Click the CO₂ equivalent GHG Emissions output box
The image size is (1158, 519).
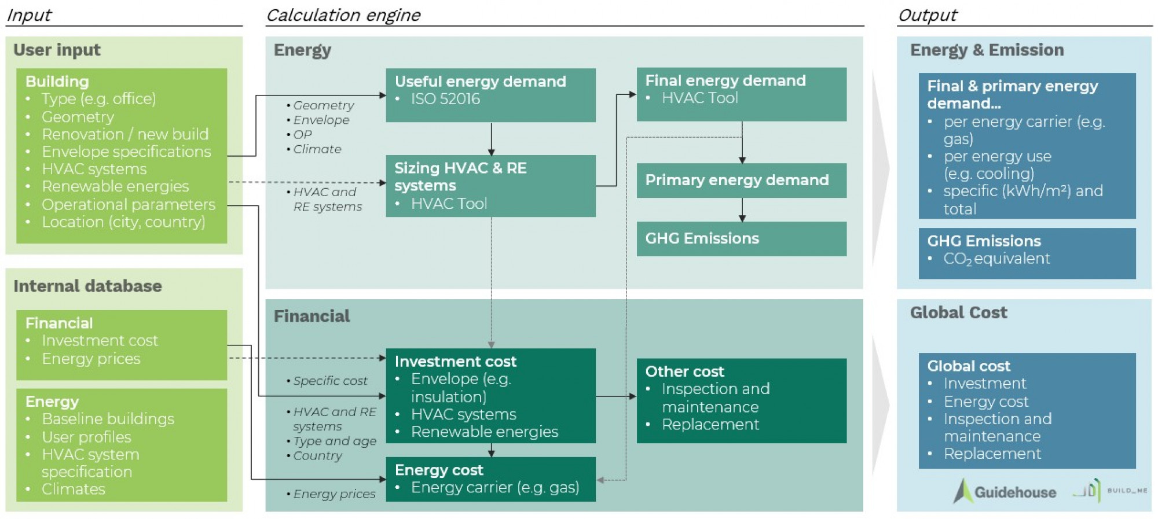point(1027,253)
